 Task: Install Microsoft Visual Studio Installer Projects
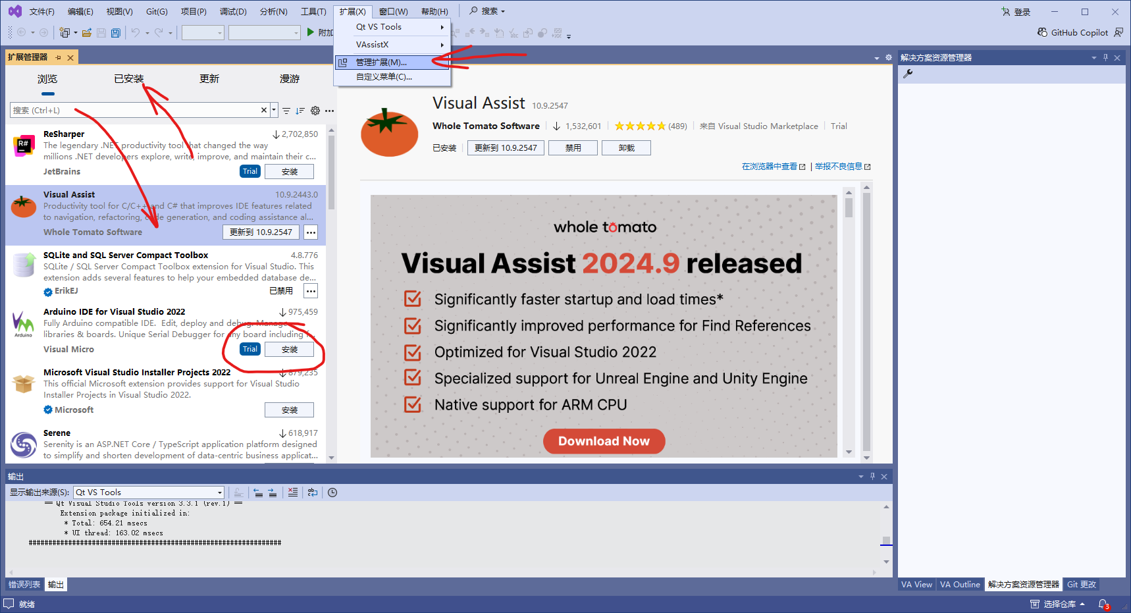coord(290,410)
